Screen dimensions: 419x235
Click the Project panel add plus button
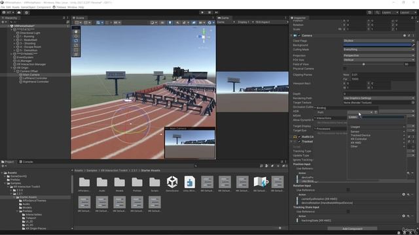[x=3, y=166]
